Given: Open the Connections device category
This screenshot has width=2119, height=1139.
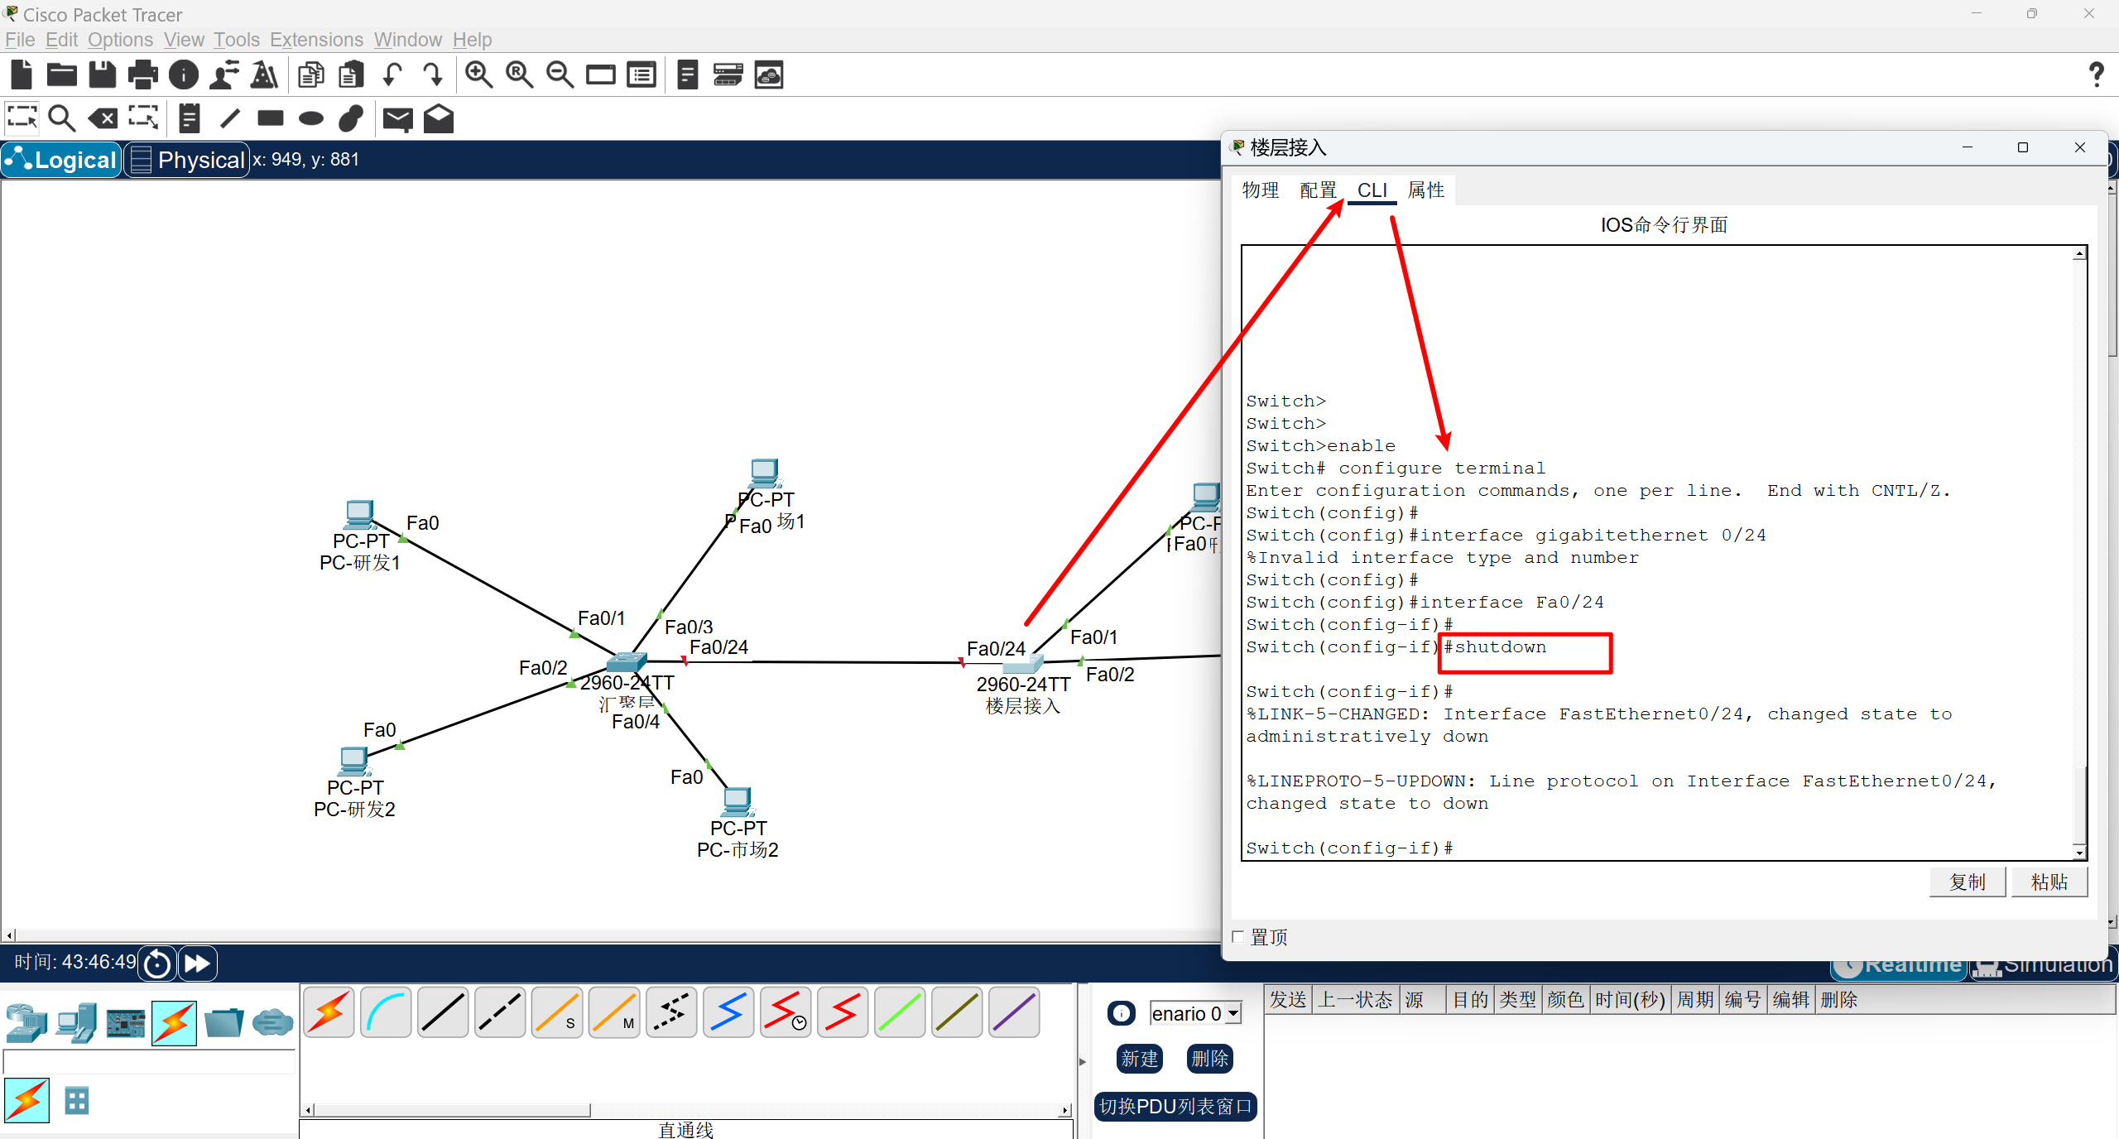Looking at the screenshot, I should [174, 1023].
